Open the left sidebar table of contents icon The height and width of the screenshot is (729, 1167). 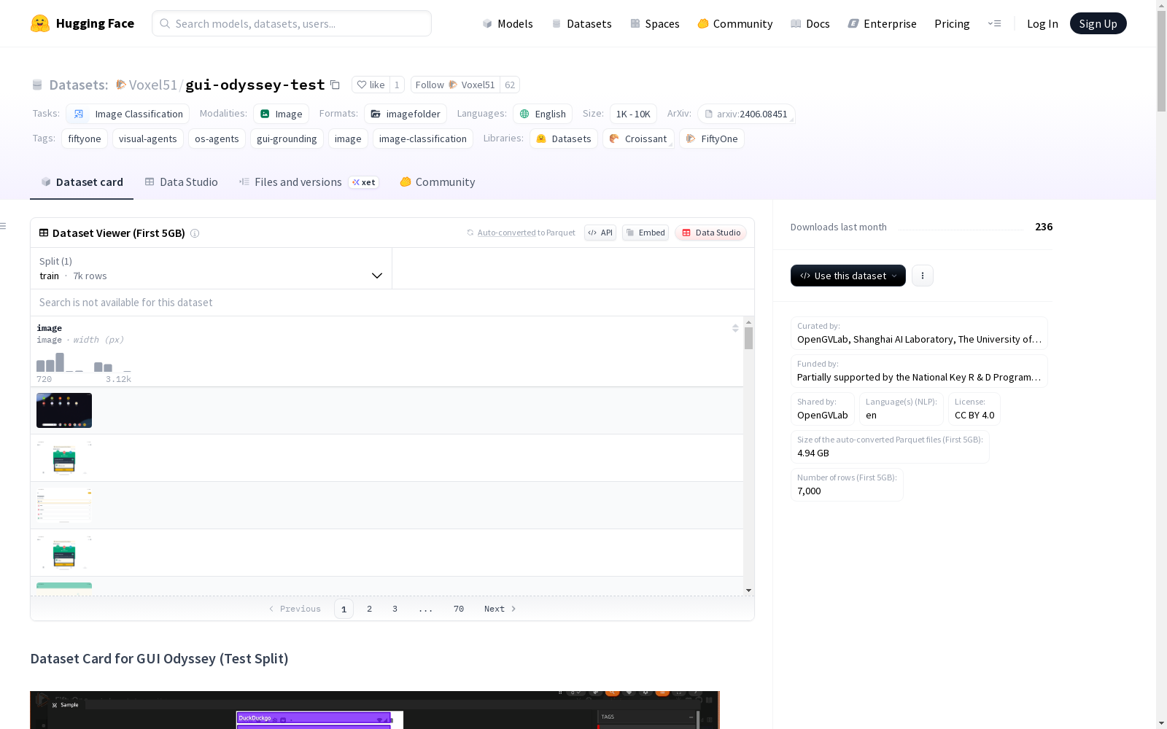point(4,226)
